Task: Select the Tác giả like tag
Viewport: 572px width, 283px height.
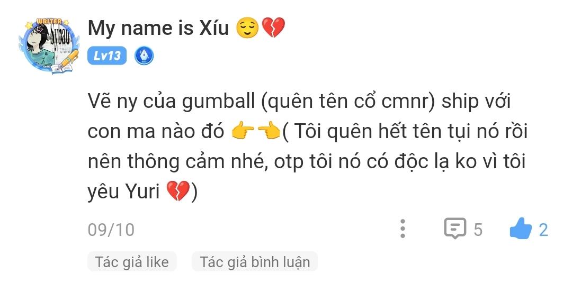Action: pos(132,262)
